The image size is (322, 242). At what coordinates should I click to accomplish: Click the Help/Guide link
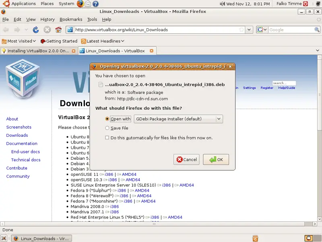coord(287,88)
